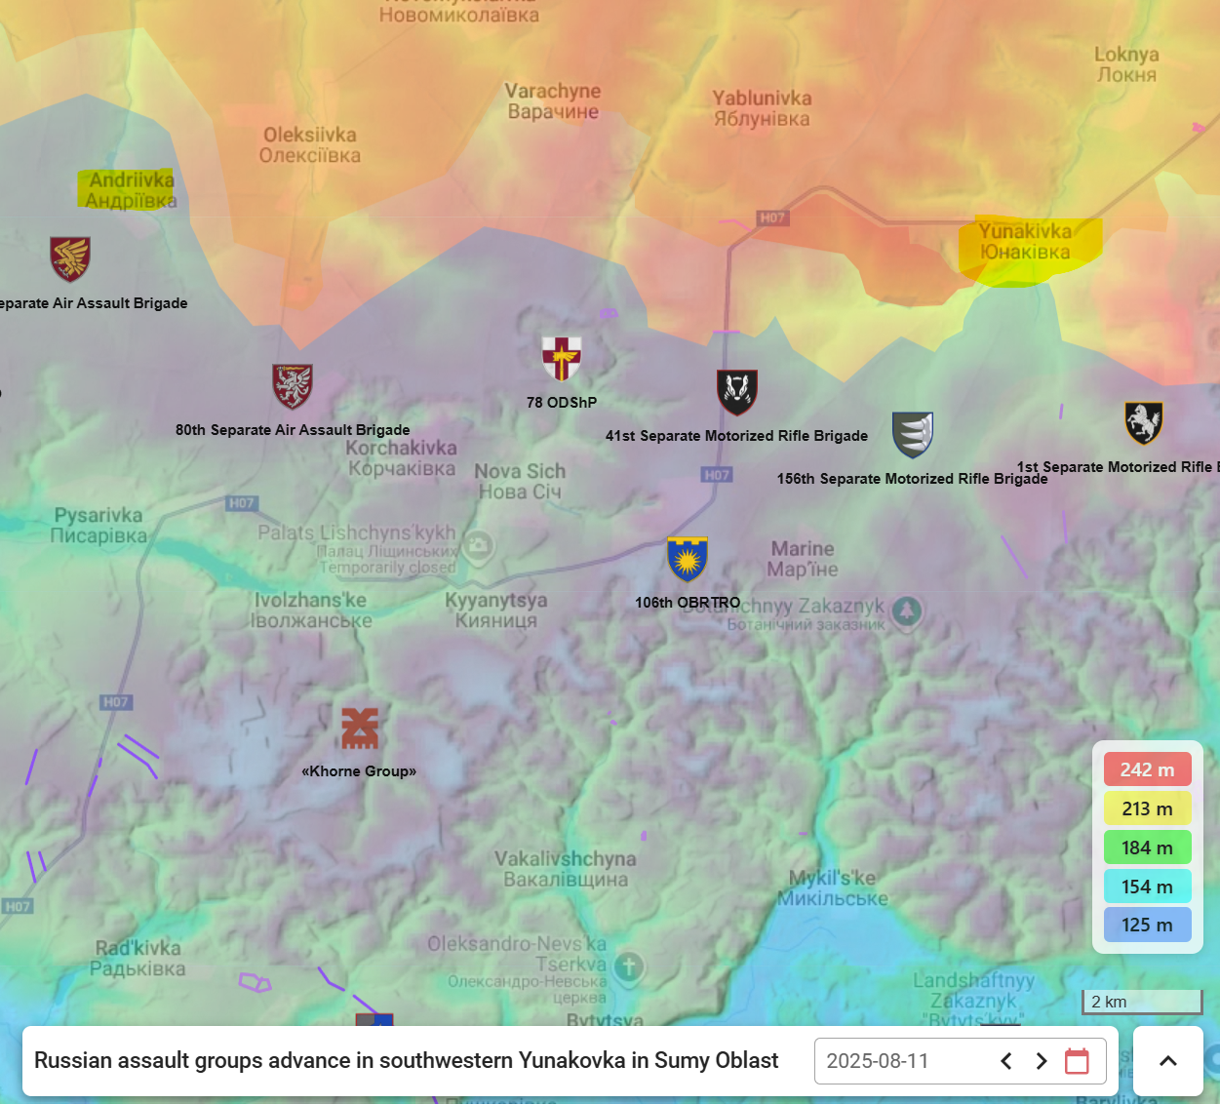The width and height of the screenshot is (1220, 1104).
Task: Open the 156th Separate Motorized Rifle Brigade emblem
Action: point(913,435)
